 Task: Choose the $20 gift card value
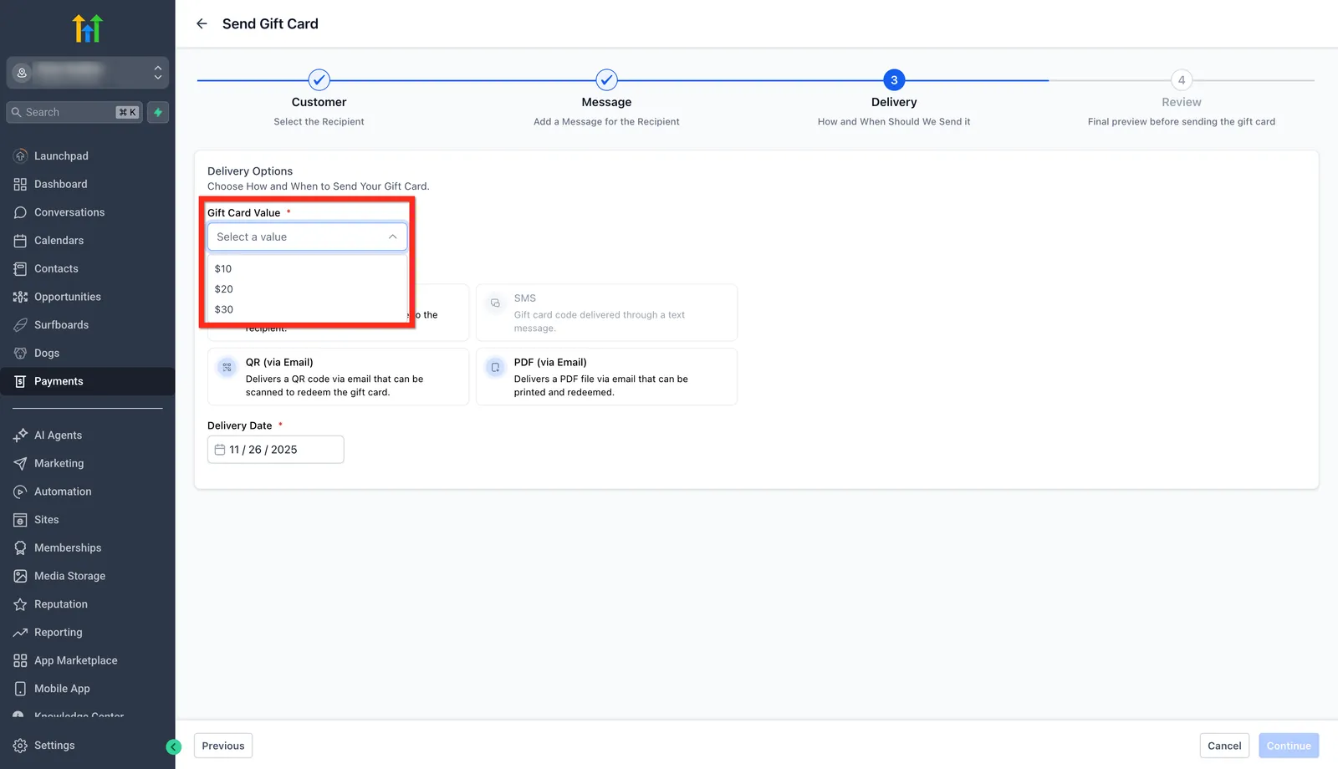(307, 289)
